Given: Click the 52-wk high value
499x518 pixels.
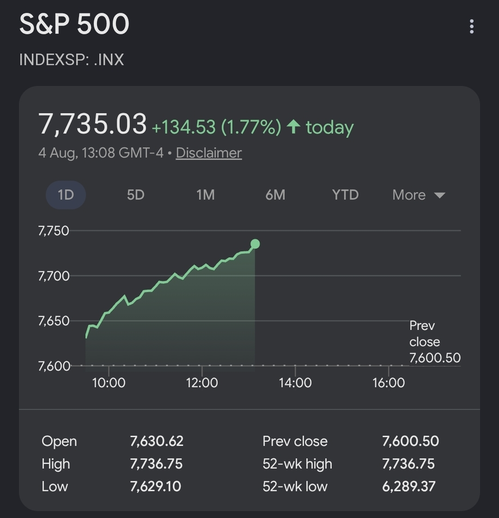Looking at the screenshot, I should tap(408, 464).
